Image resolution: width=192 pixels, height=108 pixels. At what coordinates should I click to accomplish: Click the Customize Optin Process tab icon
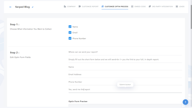tap(103, 7)
